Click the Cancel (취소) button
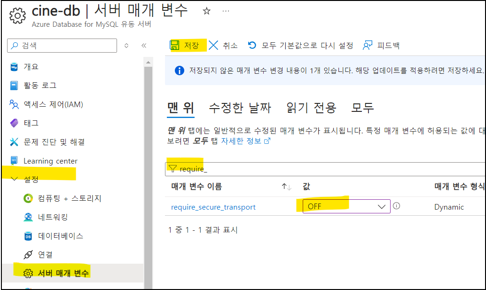The width and height of the screenshot is (486, 290). (223, 46)
